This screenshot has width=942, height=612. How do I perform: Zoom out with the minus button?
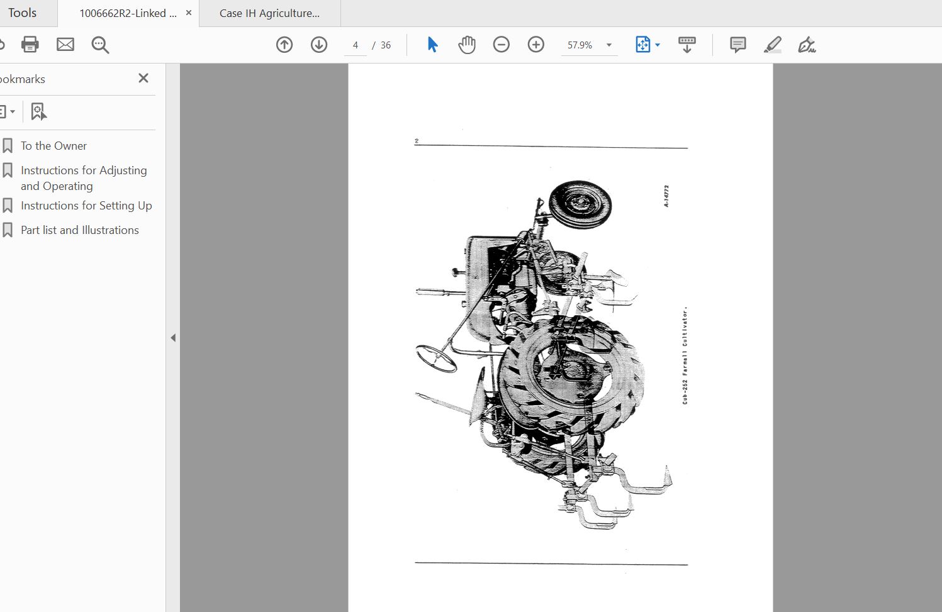pyautogui.click(x=502, y=45)
